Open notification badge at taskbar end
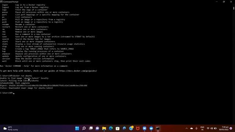 [x=231, y=128]
